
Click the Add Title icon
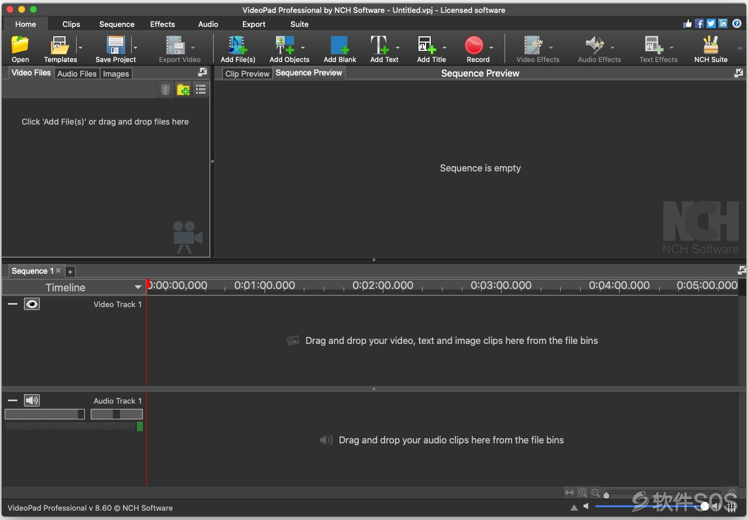pyautogui.click(x=427, y=45)
